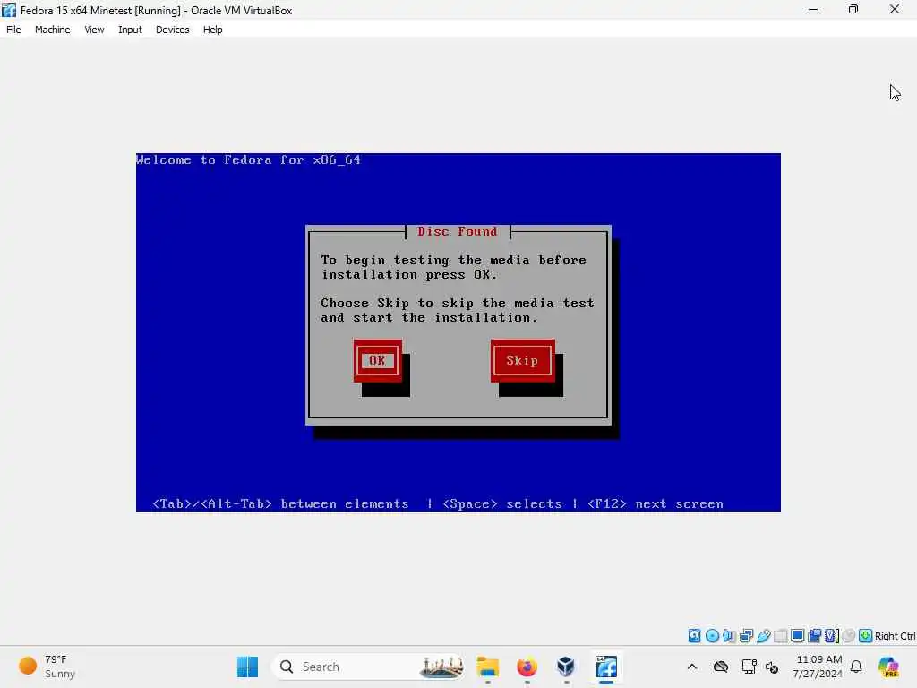
Task: Open the Machine menu
Action: [x=53, y=30]
